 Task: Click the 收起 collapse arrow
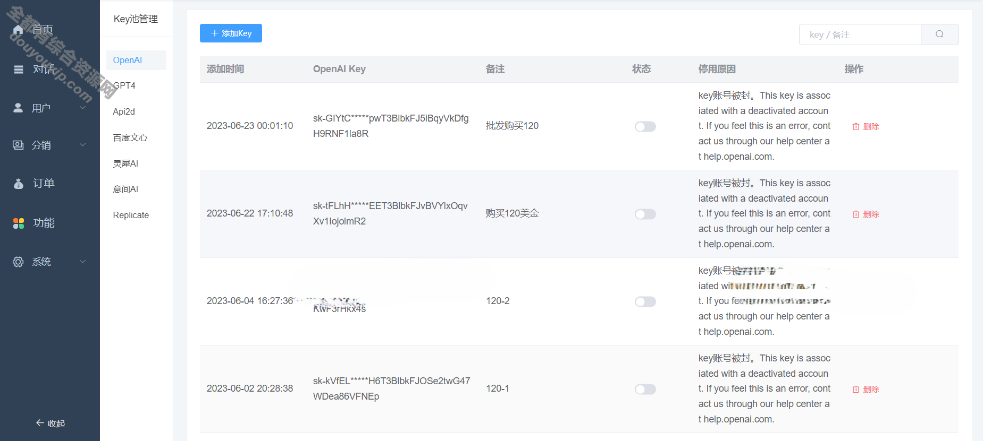tap(40, 423)
